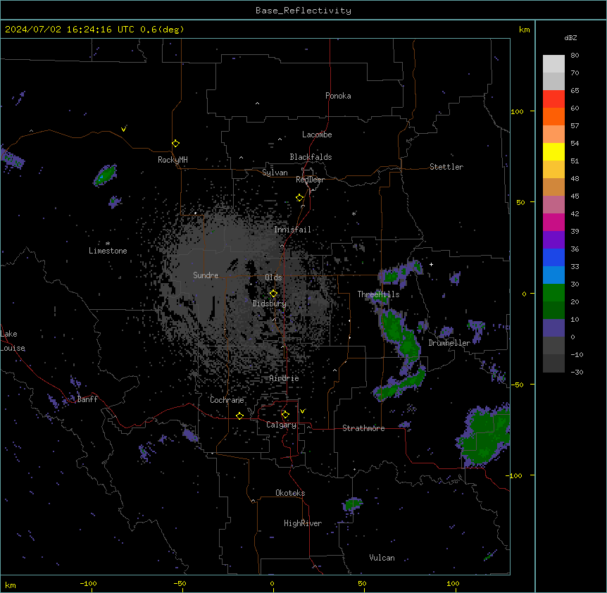Click the yellow V marker east of Calgary

click(302, 411)
